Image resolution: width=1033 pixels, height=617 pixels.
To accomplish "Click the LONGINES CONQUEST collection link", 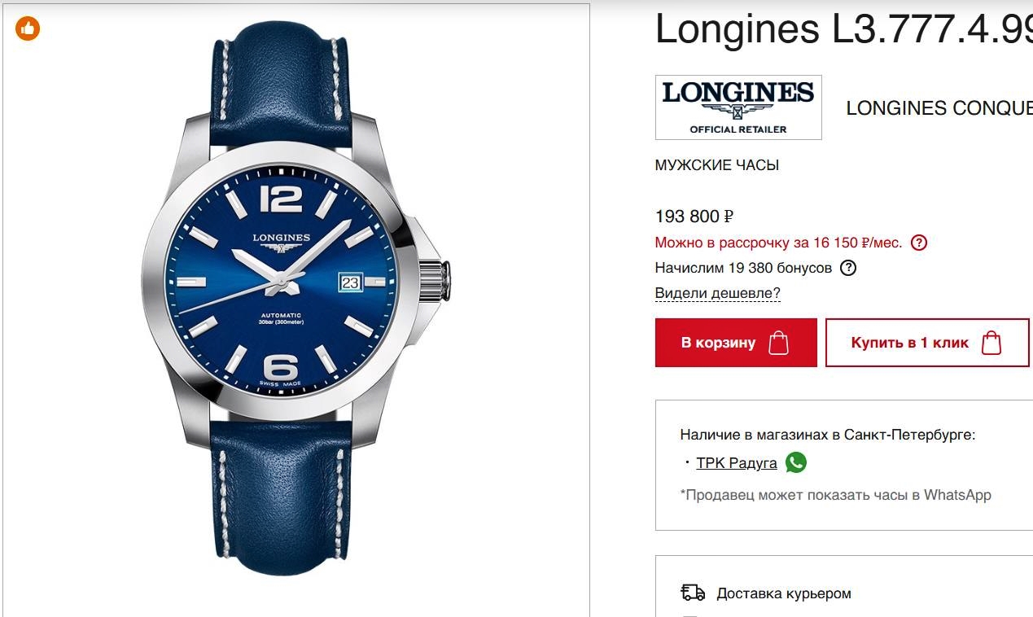I will pyautogui.click(x=939, y=108).
